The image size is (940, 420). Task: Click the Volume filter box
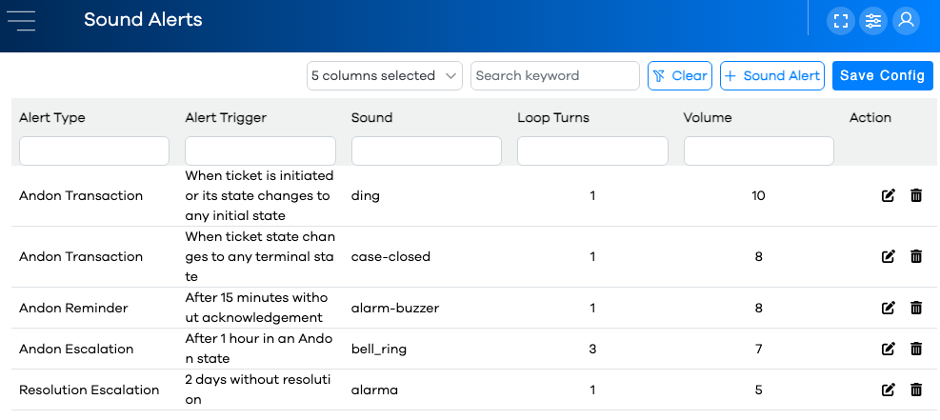(758, 151)
